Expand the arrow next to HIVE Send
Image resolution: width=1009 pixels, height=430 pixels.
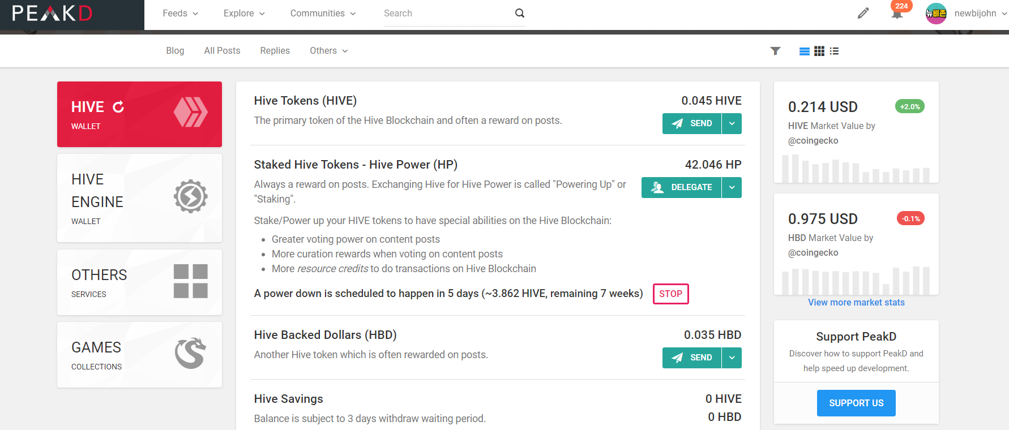732,123
